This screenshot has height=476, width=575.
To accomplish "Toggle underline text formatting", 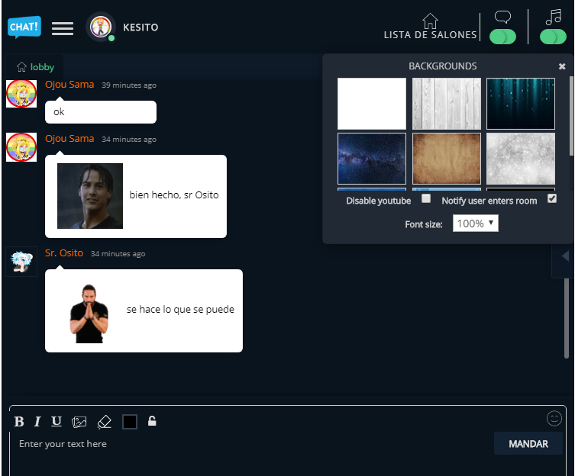I will [57, 422].
